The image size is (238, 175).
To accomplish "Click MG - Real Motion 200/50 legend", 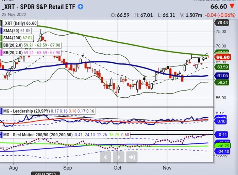I will click(x=65, y=135).
